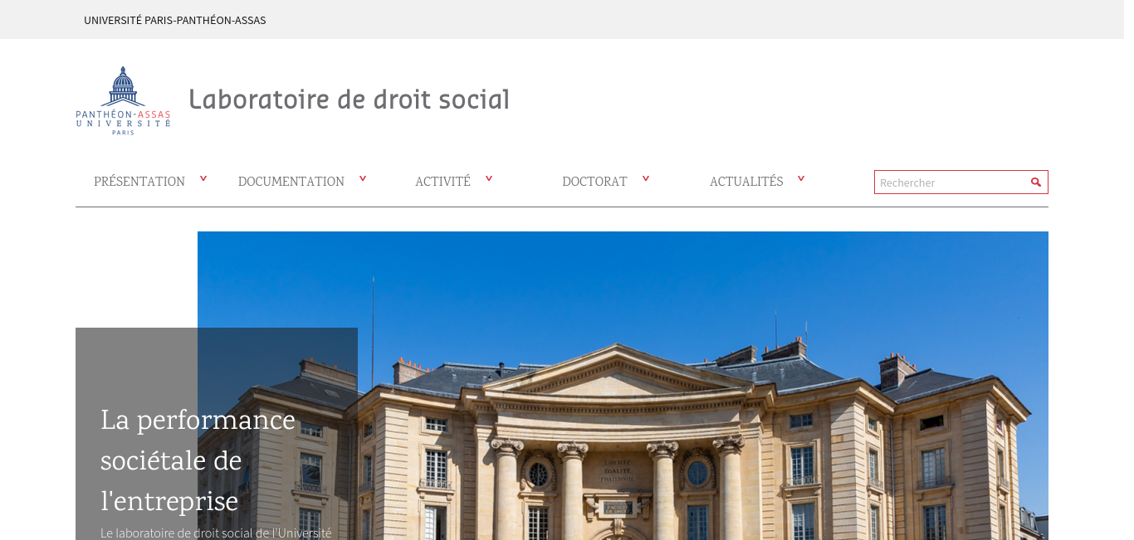Click the gray slide caption panel
This screenshot has width=1134, height=540.
tap(217, 434)
